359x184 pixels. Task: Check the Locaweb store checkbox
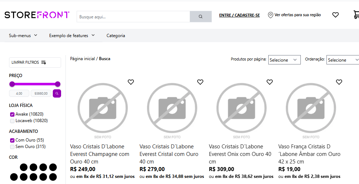tap(12, 121)
